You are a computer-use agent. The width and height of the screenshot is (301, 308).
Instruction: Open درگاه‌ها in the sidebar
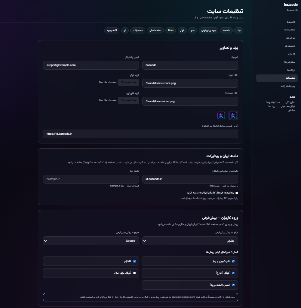pos(291,70)
